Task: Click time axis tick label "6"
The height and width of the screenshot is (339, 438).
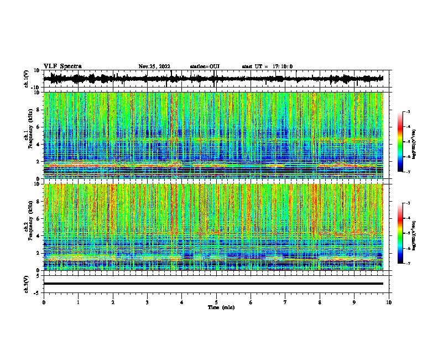Action: (x=251, y=302)
